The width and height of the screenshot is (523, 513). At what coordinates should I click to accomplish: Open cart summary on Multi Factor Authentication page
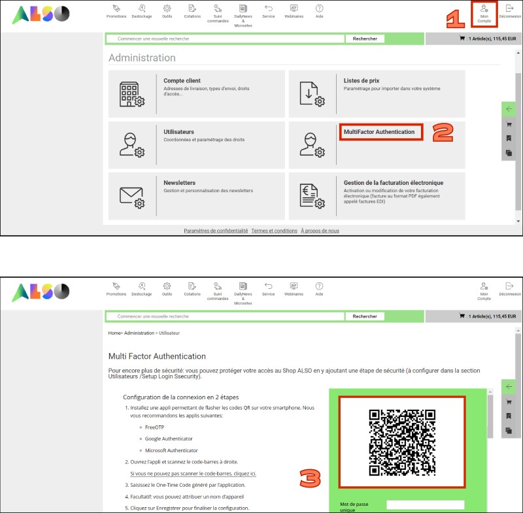(488, 316)
